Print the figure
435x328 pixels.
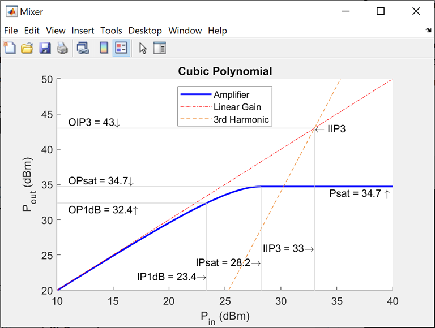[x=62, y=48]
